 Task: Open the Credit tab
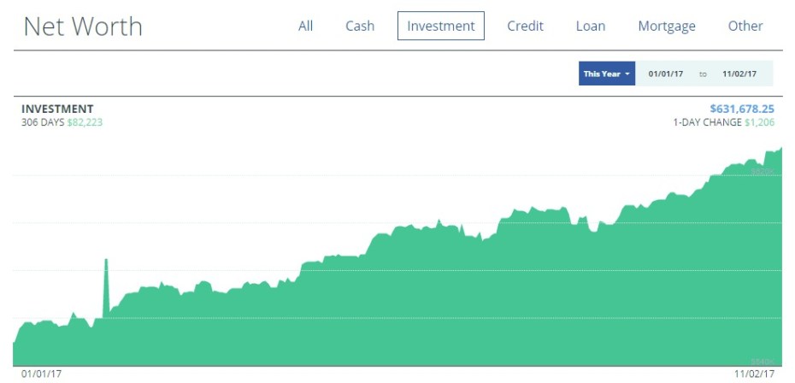coord(525,27)
